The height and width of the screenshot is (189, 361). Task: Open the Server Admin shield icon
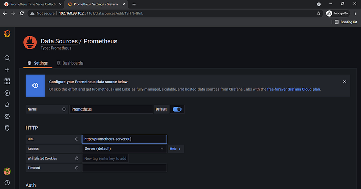point(7,128)
